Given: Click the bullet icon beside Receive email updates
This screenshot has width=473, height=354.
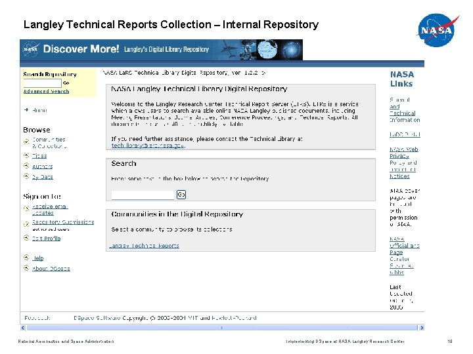Looking at the screenshot, I should point(26,208).
